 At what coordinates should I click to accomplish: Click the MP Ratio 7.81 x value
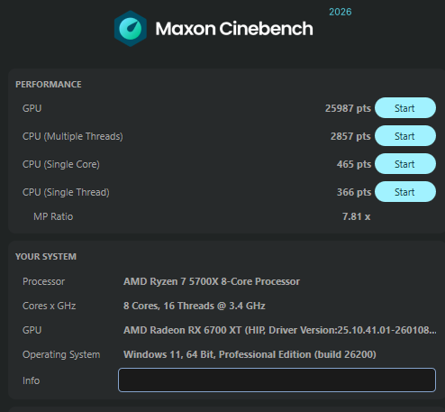pyautogui.click(x=357, y=216)
